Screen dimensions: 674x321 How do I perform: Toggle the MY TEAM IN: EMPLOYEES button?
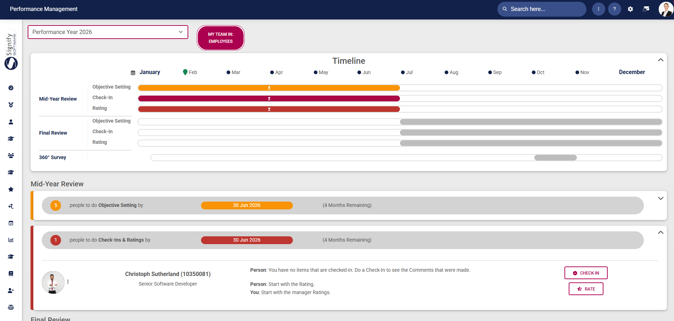(221, 38)
